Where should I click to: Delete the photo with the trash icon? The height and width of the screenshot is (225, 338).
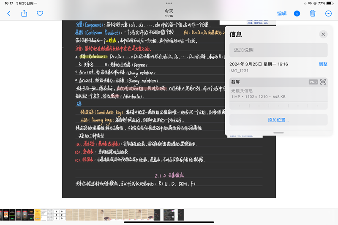tap(313, 14)
